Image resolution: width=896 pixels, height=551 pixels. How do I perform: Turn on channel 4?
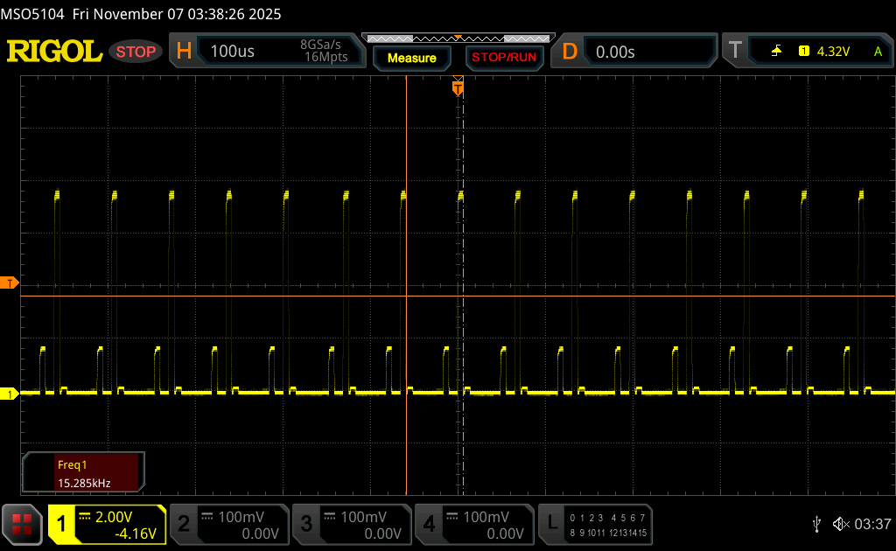point(474,524)
